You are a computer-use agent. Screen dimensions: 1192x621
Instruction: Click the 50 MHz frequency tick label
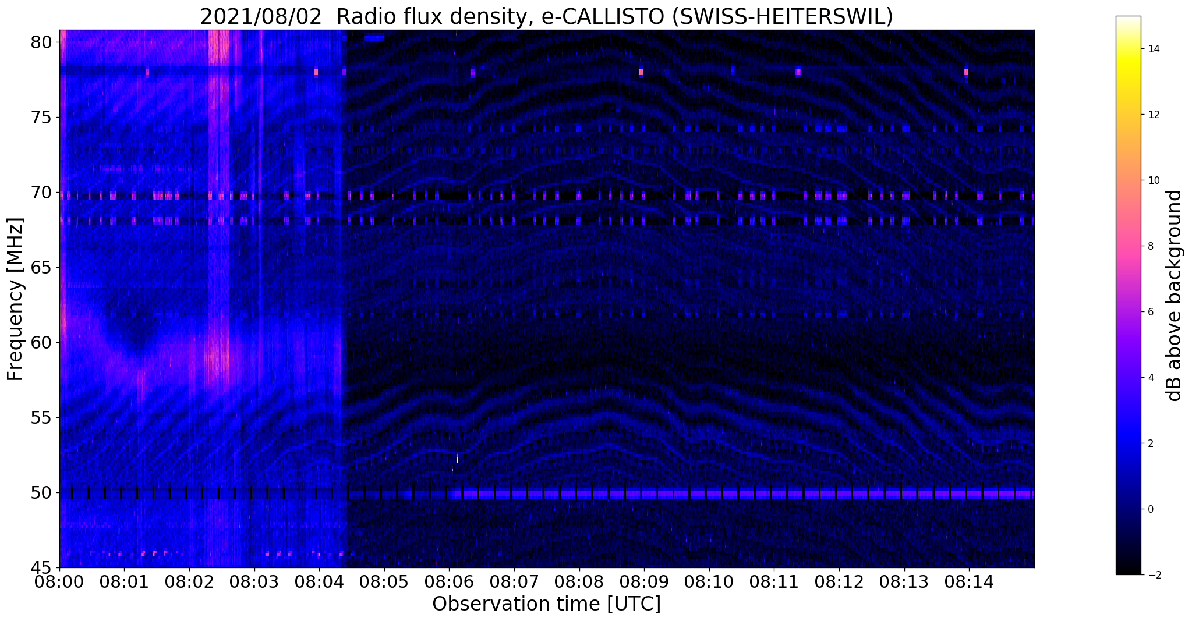[43, 492]
